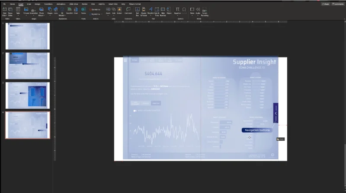Image resolution: width=346 pixels, height=193 pixels.
Task: Click the hamburger menu icon on the slide
Action: 125,60
